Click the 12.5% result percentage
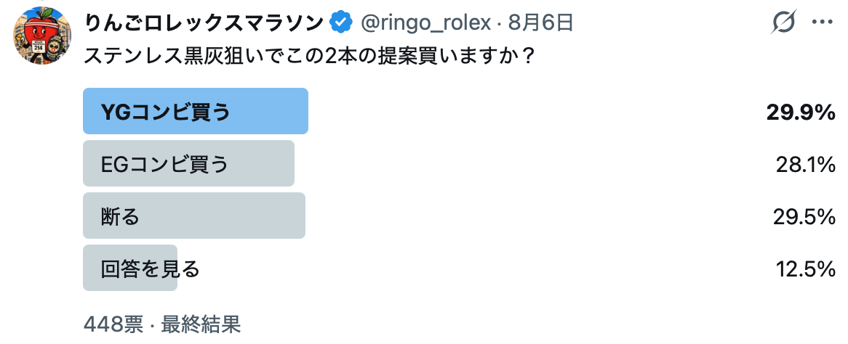 point(806,269)
